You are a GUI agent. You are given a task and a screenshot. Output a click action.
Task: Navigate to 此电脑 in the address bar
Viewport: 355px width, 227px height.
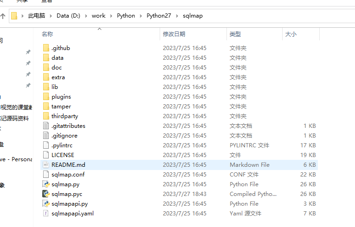[x=37, y=16]
